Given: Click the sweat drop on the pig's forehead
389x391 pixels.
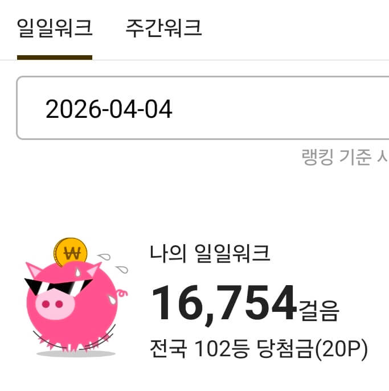Looking at the screenshot, I should (x=78, y=272).
